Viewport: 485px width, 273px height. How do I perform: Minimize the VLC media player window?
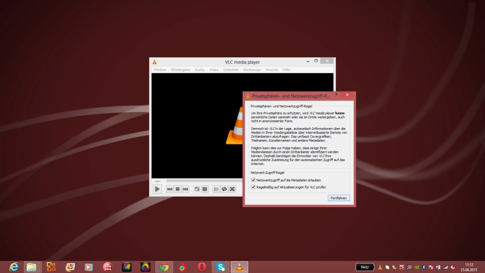(308, 61)
